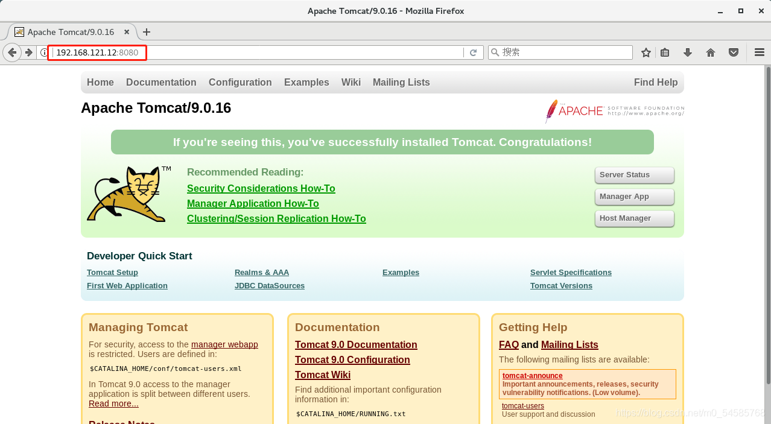Image resolution: width=771 pixels, height=424 pixels.
Task: Open the Tomcat Wiki link
Action: click(323, 375)
